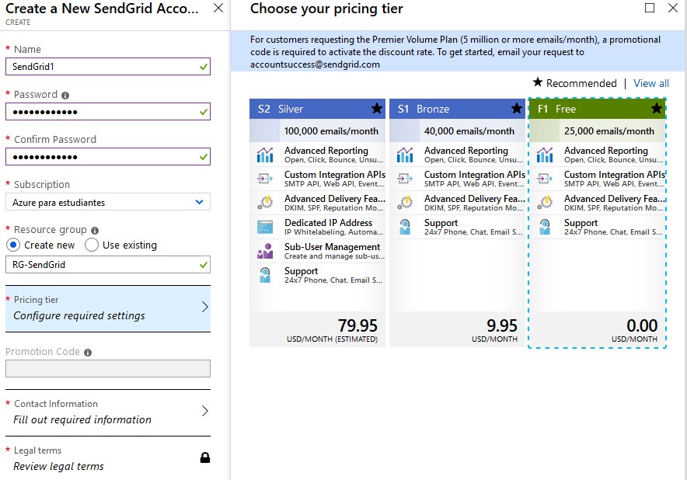Click the Custom Integration APIs icon in Silver tier

click(x=265, y=179)
